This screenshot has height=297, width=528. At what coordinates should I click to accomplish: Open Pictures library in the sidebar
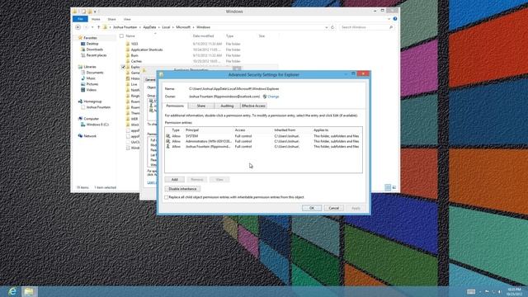pos(90,84)
